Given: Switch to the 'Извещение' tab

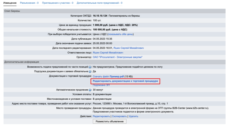Looking at the screenshot, I should pyautogui.click(x=10, y=3).
